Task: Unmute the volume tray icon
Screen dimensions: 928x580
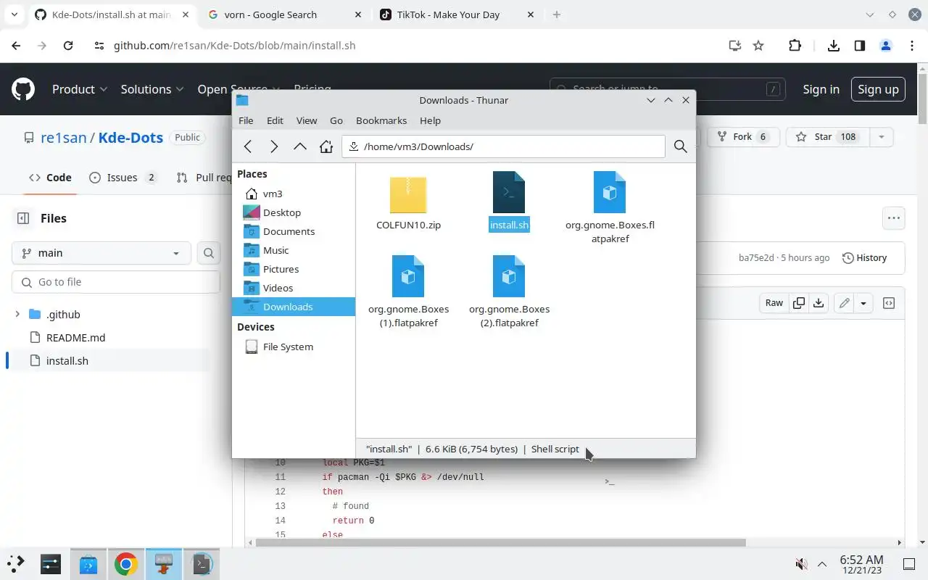Action: pos(801,564)
